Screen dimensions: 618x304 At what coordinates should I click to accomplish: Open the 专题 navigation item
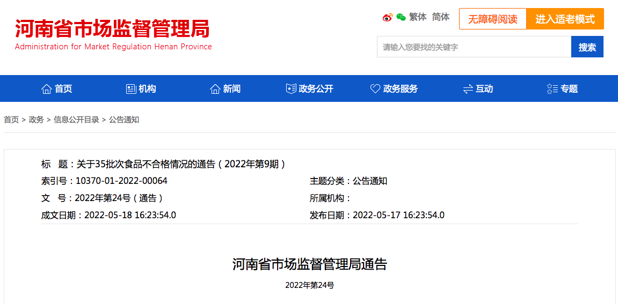(x=570, y=89)
